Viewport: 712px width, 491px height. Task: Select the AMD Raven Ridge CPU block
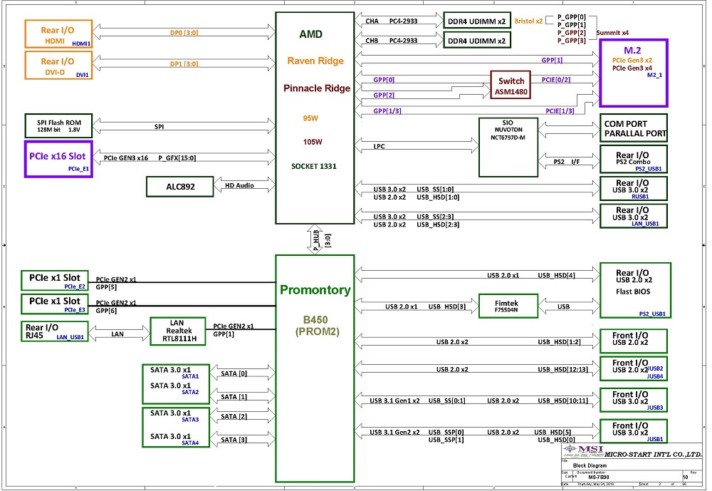pos(314,118)
